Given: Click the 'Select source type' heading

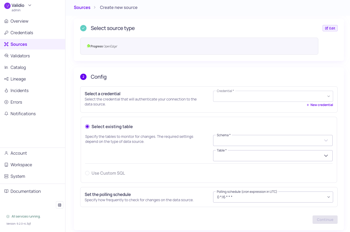Looking at the screenshot, I should pos(113,28).
